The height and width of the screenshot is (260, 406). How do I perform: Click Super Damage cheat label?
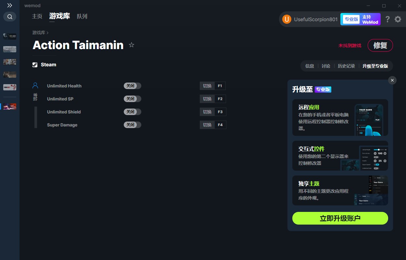tap(62, 125)
